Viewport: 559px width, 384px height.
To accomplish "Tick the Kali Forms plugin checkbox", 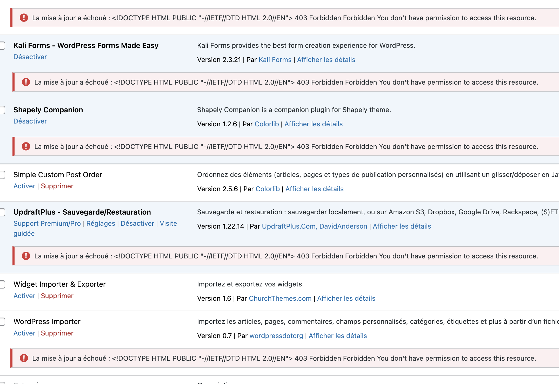I will click(x=2, y=46).
